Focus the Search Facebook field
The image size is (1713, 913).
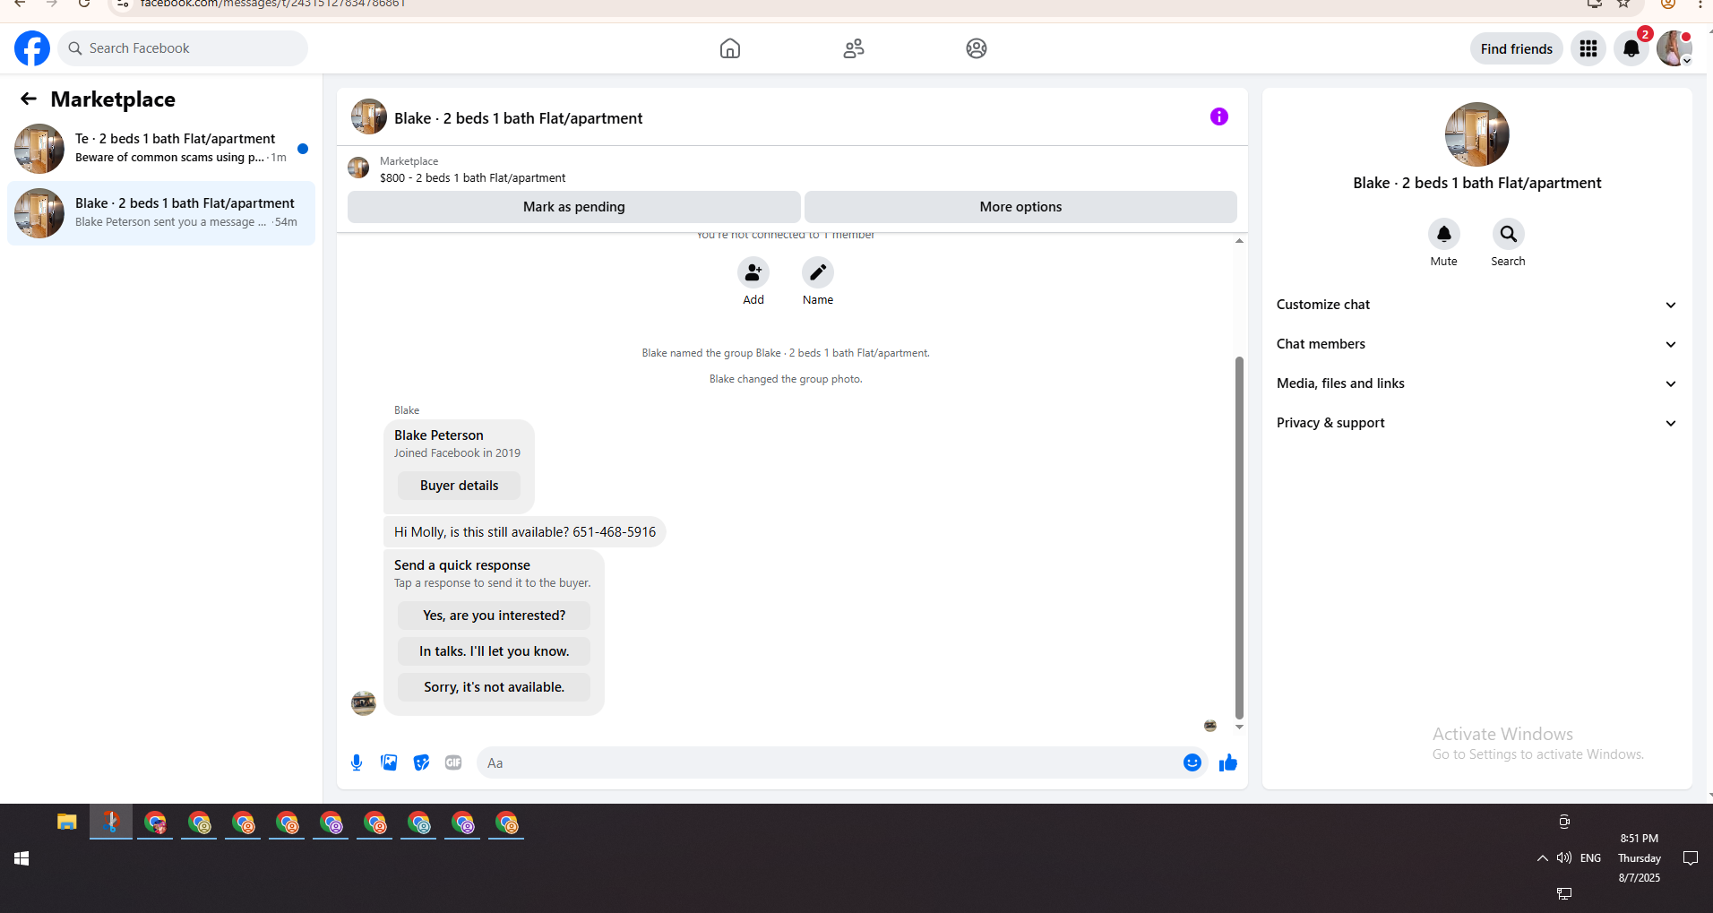click(x=183, y=48)
